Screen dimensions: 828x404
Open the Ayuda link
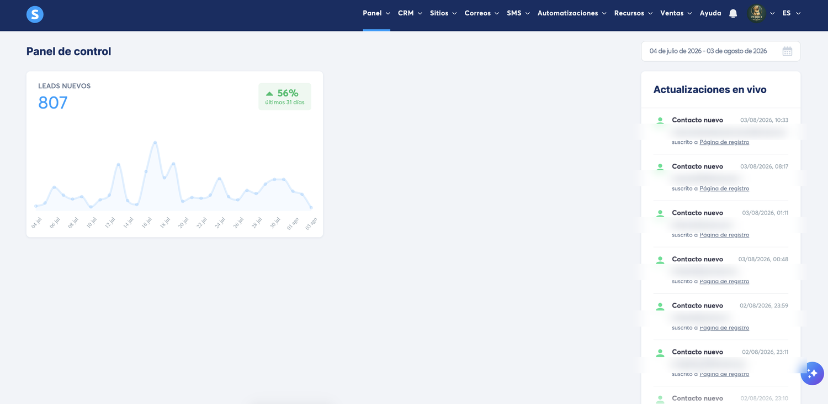click(710, 13)
